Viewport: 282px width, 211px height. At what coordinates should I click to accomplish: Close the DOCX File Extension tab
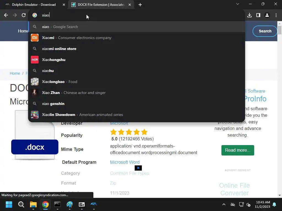[130, 5]
